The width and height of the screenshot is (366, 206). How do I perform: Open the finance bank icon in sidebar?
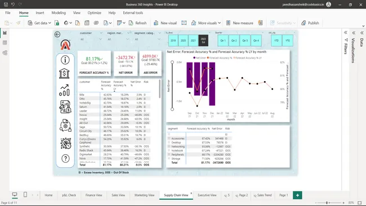click(x=64, y=74)
